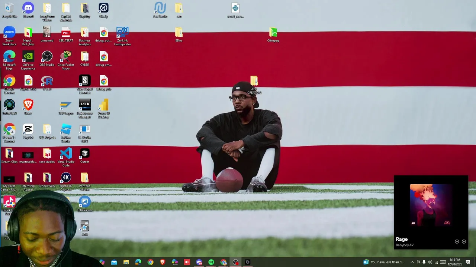Open File Explorer from the taskbar
This screenshot has height=267, width=476.
coord(126,262)
